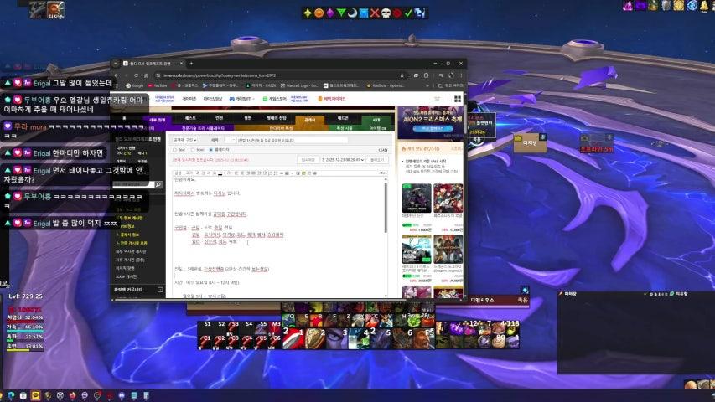Open the post category dropdown
Image resolution: width=715 pixels, height=402 pixels.
click(x=184, y=140)
